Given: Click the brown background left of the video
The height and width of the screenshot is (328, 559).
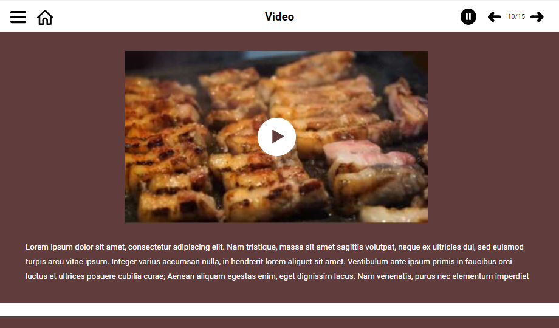Looking at the screenshot, I should (x=63, y=137).
